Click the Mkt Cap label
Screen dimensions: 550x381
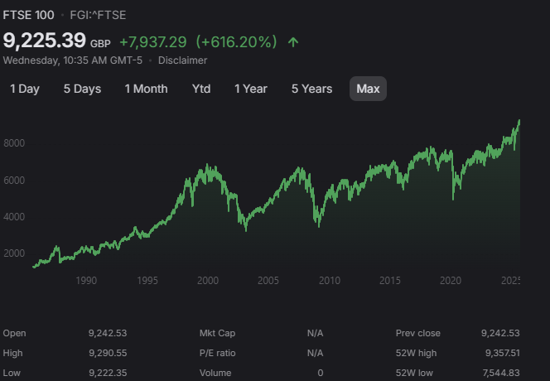tap(217, 333)
